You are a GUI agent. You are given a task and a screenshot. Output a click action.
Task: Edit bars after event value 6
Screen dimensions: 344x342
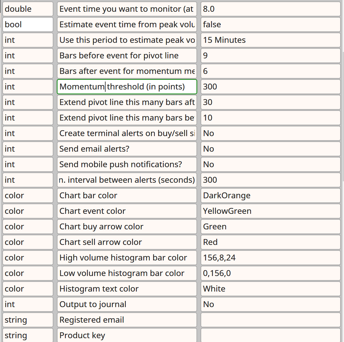[270, 71]
